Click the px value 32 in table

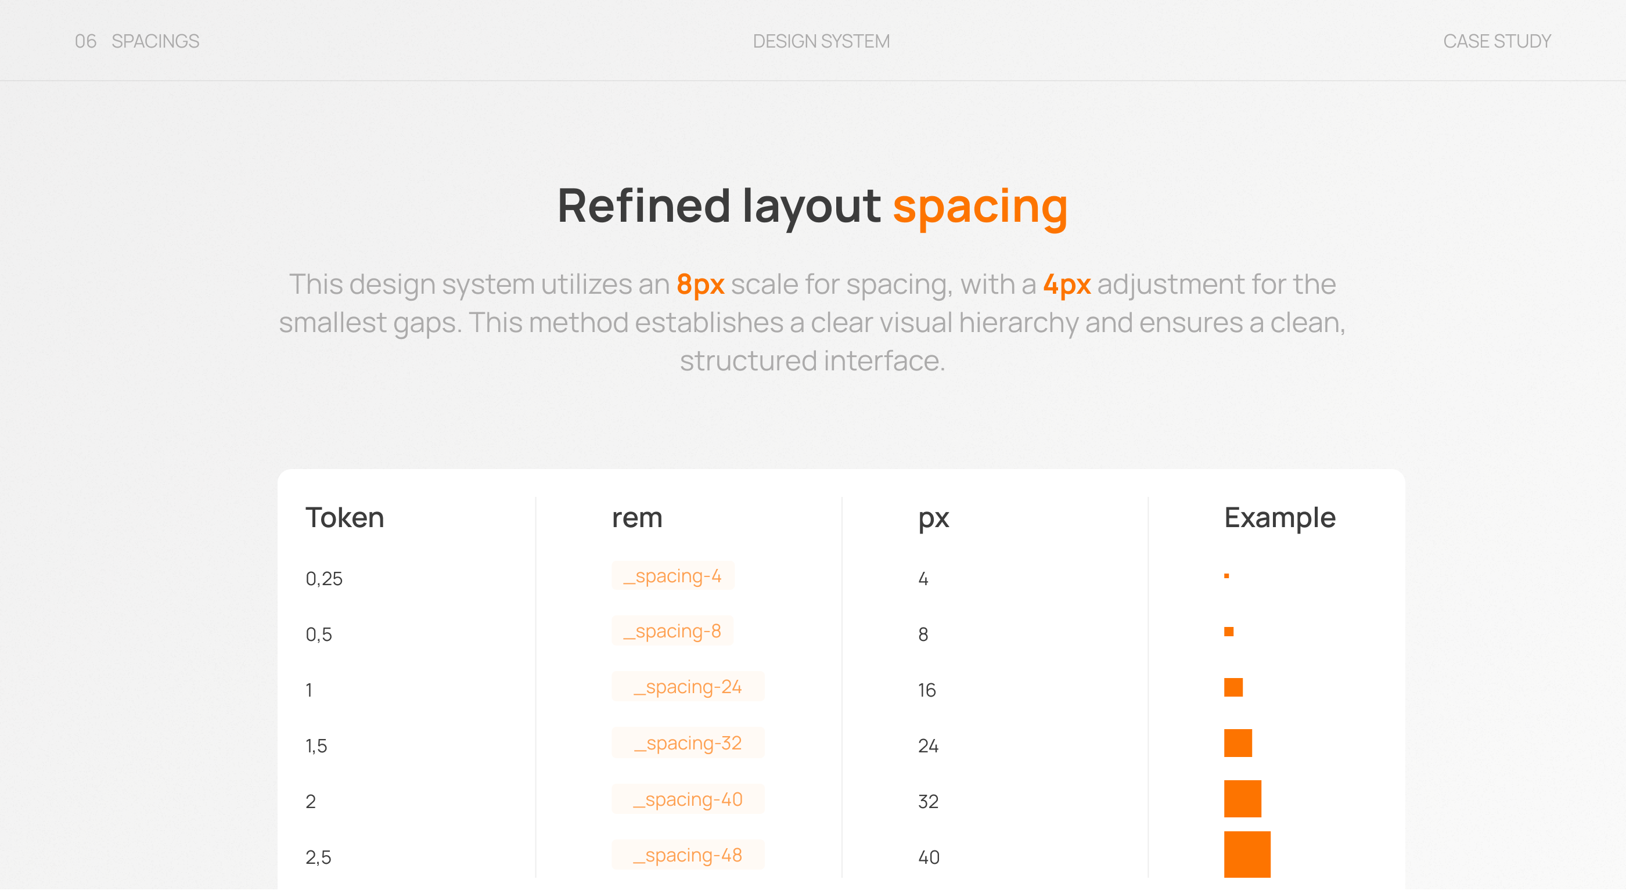(927, 801)
